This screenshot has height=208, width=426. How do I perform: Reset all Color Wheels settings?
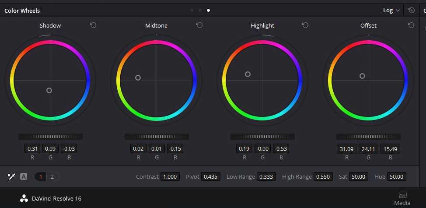[411, 11]
